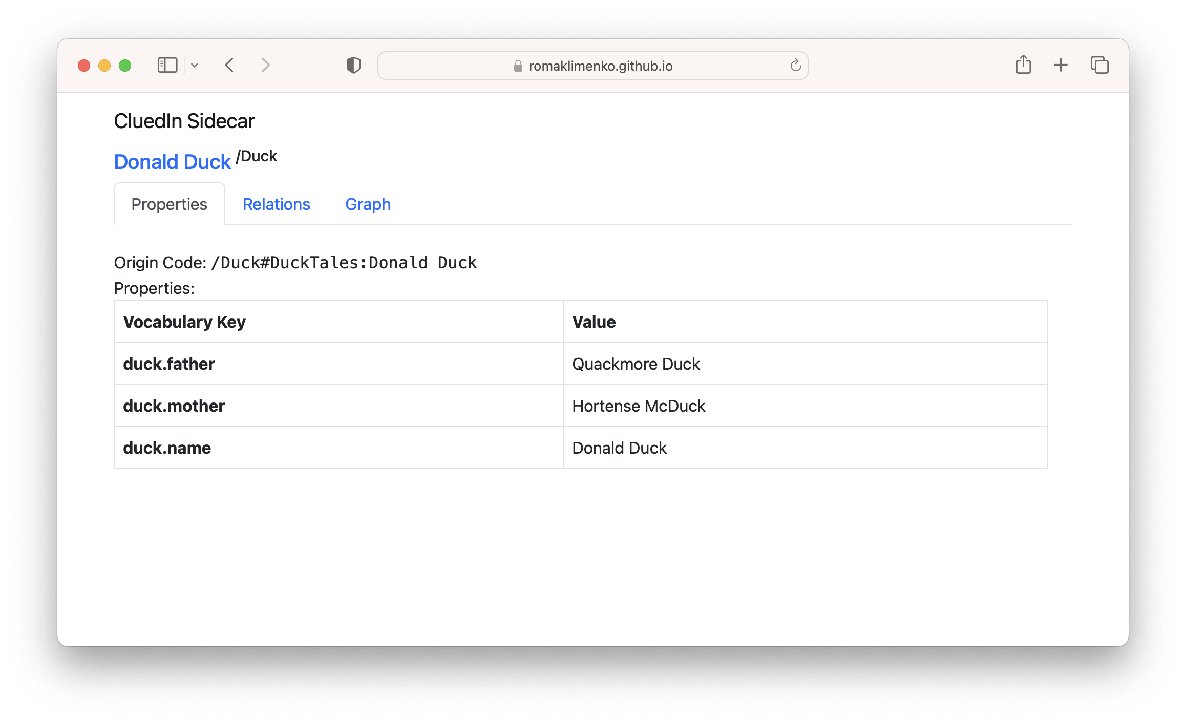
Task: Click the forward navigation arrow
Action: [x=265, y=66]
